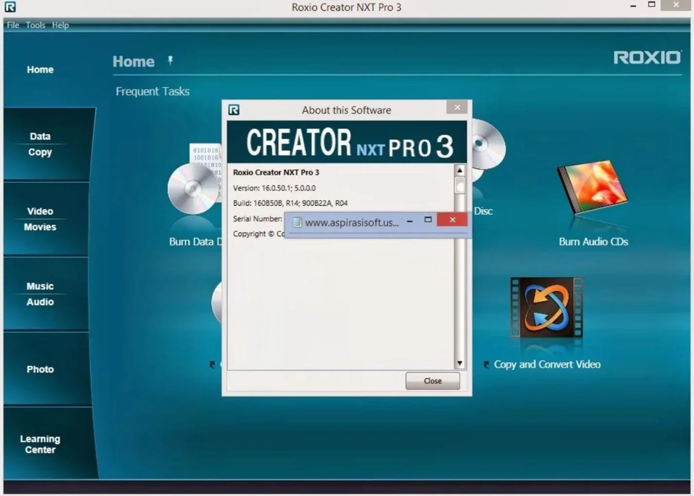Viewport: 694px width, 496px height.
Task: Click the scrollbar thumb in About dialog
Action: [x=460, y=185]
